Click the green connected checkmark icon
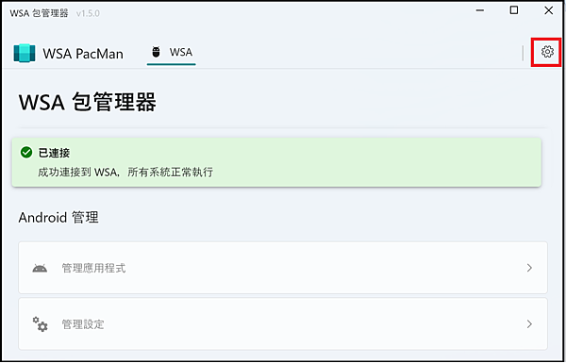Image resolution: width=566 pixels, height=363 pixels. point(26,153)
